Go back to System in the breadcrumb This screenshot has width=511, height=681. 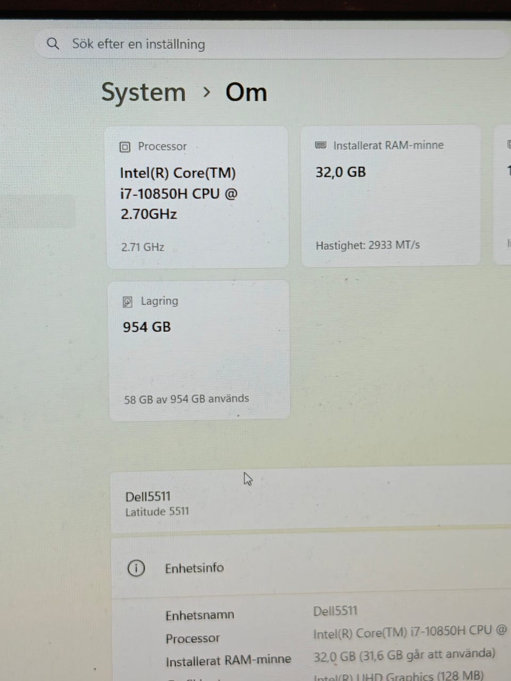tap(143, 93)
